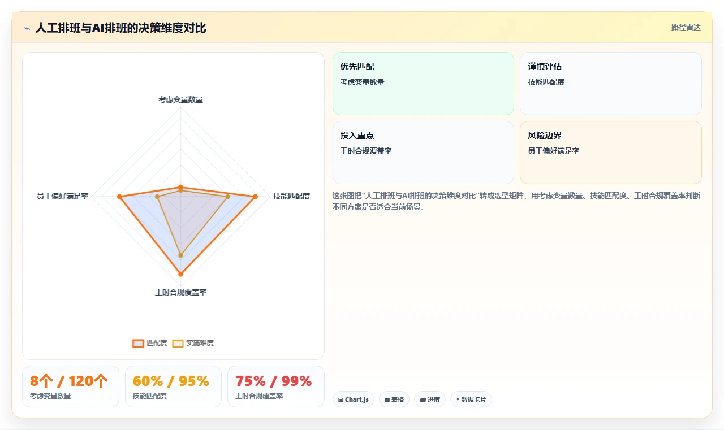
Task: Click the description paragraph starting 这张图把
Action: (517, 201)
